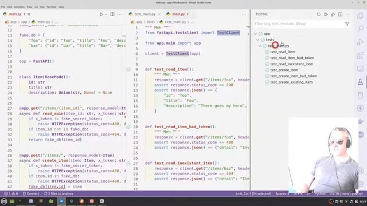Run test_read_inexistent_item from gutter icon

(x=128, y=163)
